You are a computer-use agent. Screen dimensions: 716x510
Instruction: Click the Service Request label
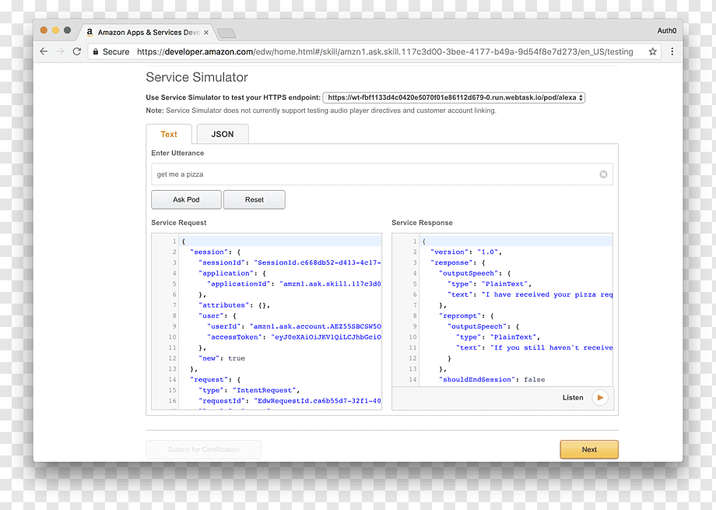click(x=178, y=223)
